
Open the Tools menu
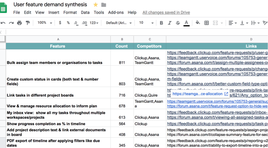[99, 12]
